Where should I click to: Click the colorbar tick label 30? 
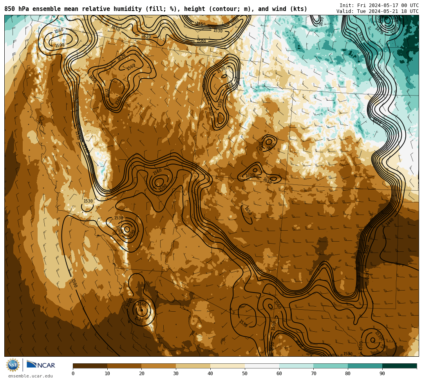click(x=176, y=374)
